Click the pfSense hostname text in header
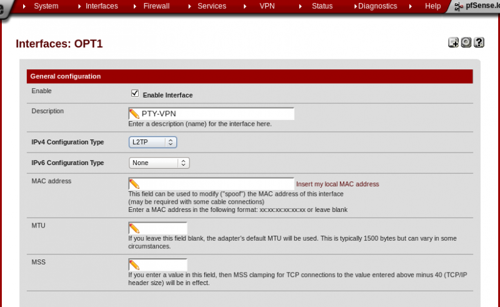Screen dimensions: 500x307 pyautogui.click(x=482, y=6)
